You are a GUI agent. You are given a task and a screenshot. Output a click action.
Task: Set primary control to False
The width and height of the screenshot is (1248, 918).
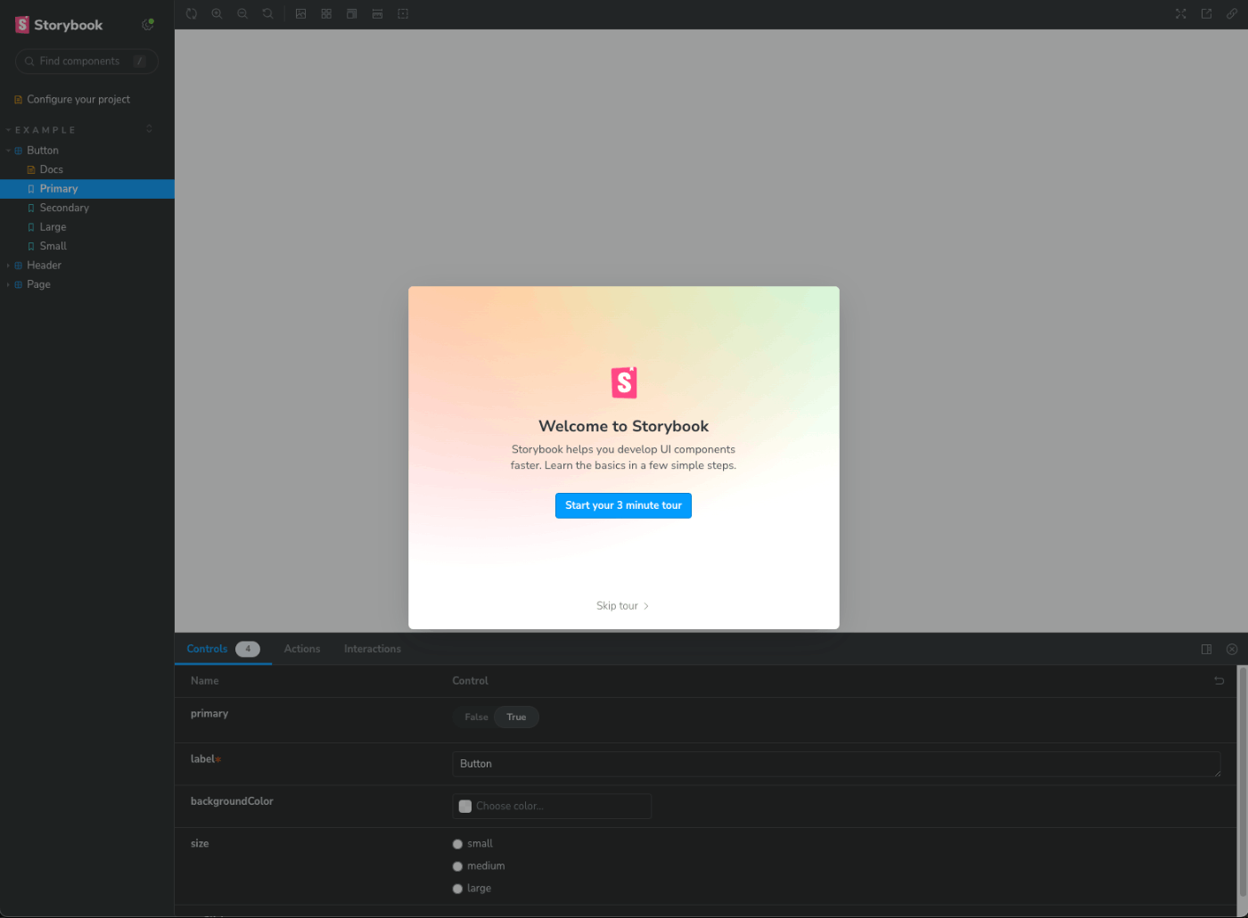click(x=476, y=717)
